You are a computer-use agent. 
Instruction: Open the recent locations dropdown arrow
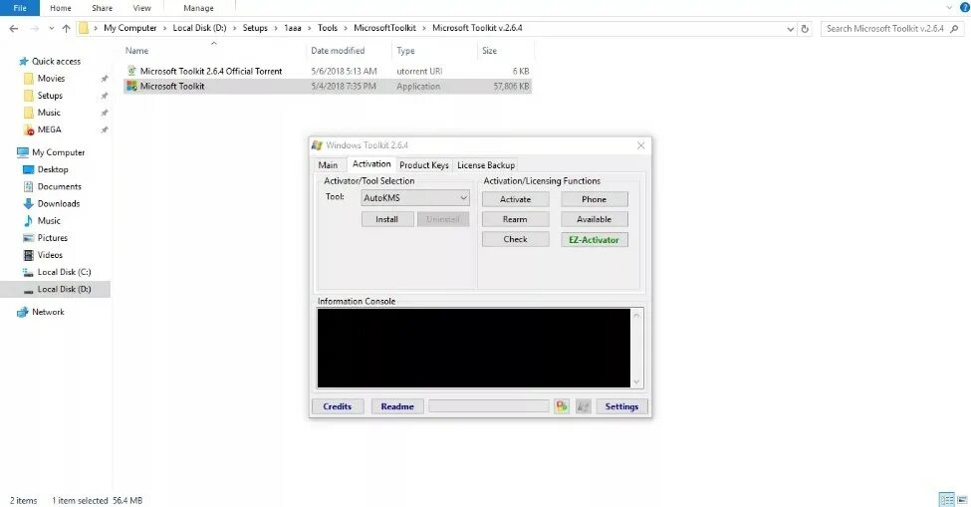pyautogui.click(x=51, y=29)
